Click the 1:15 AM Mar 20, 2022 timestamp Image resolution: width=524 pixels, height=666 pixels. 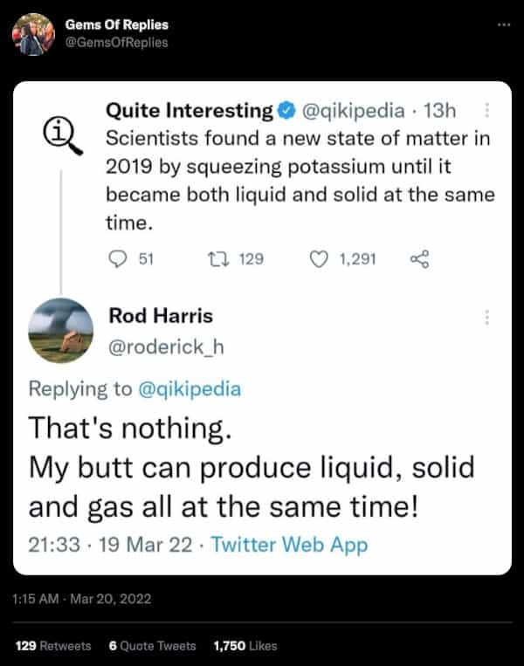tap(82, 599)
